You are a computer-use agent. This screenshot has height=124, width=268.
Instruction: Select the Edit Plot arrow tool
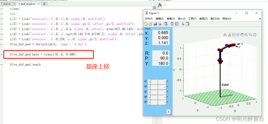183,24
